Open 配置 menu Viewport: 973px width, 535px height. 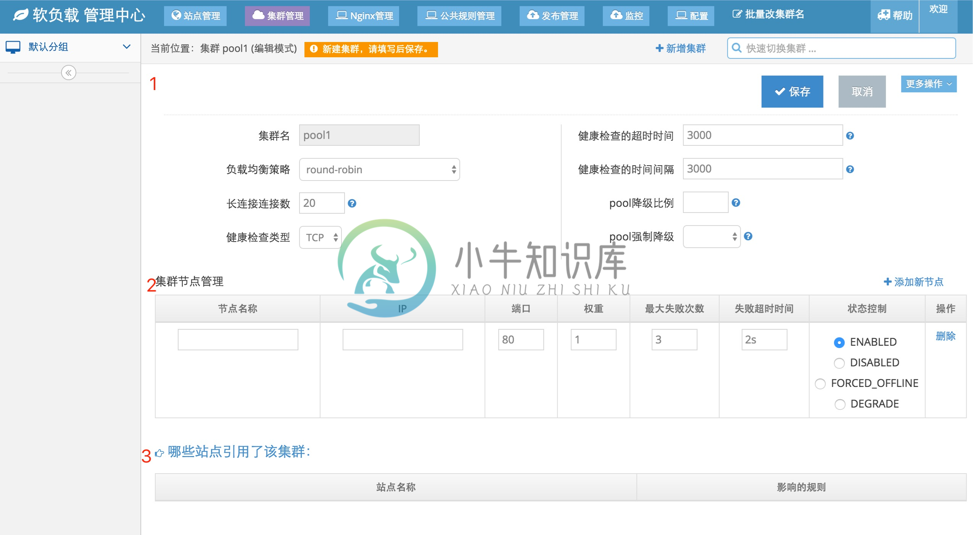[691, 16]
